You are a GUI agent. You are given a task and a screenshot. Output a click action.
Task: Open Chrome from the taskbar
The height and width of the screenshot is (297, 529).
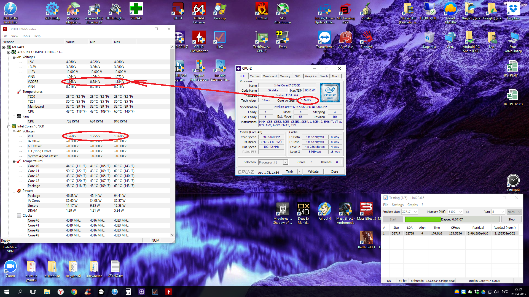point(74,292)
